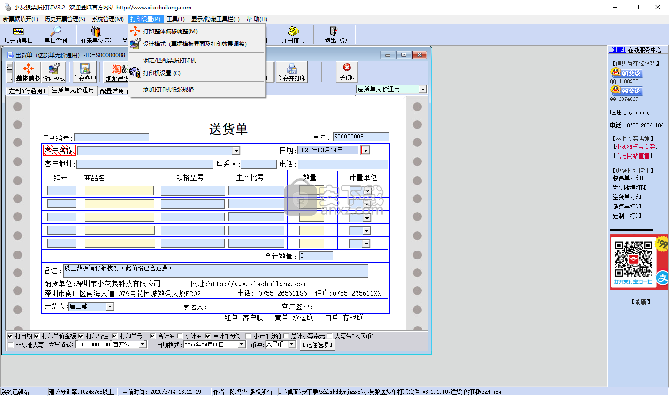Open 填开新票据 toolbar icon
This screenshot has height=396, width=669.
(x=19, y=35)
